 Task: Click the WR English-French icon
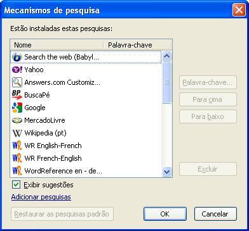tap(17, 146)
